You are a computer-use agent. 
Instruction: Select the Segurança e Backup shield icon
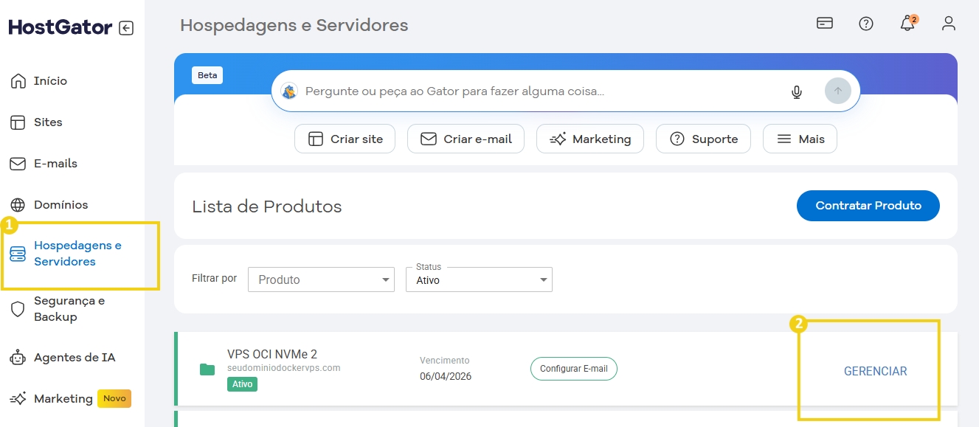18,309
